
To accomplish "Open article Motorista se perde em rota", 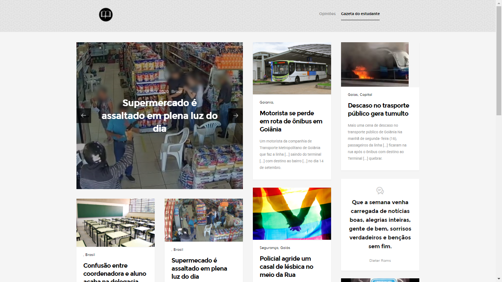I will (x=291, y=121).
